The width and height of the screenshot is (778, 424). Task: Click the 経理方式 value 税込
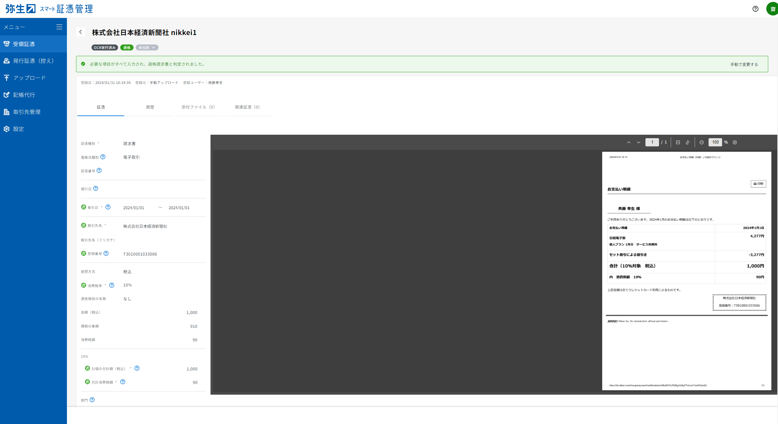(127, 272)
